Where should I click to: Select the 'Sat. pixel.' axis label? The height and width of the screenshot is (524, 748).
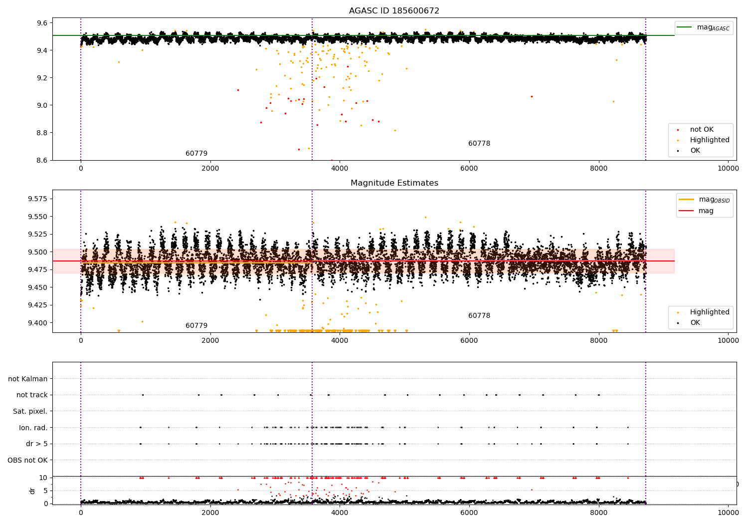coord(30,412)
